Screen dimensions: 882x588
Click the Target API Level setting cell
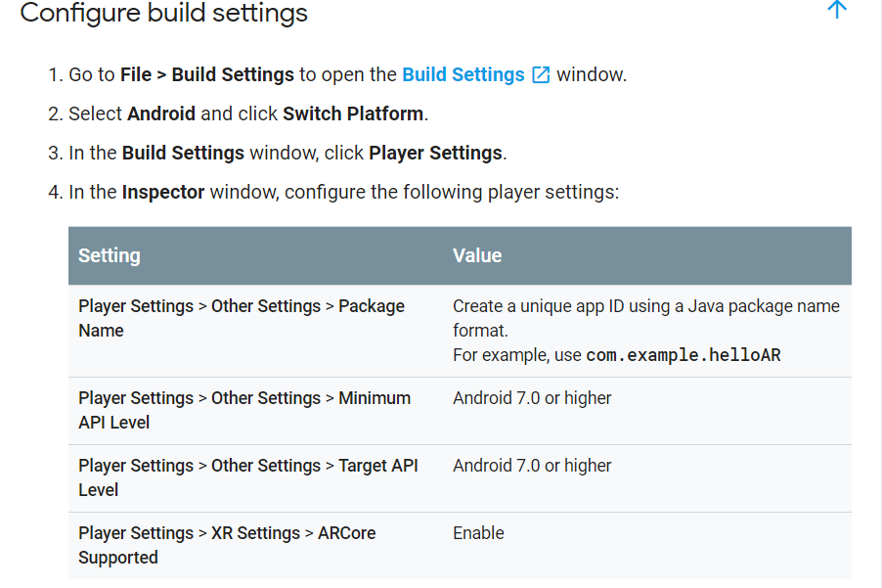coord(256,478)
